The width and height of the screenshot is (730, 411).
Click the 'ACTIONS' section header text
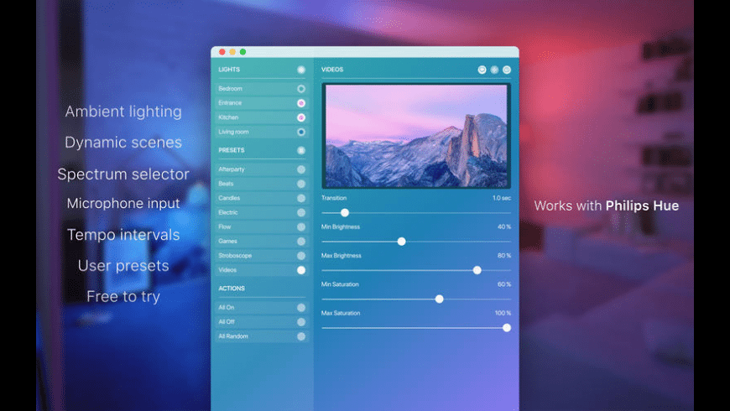tap(232, 289)
